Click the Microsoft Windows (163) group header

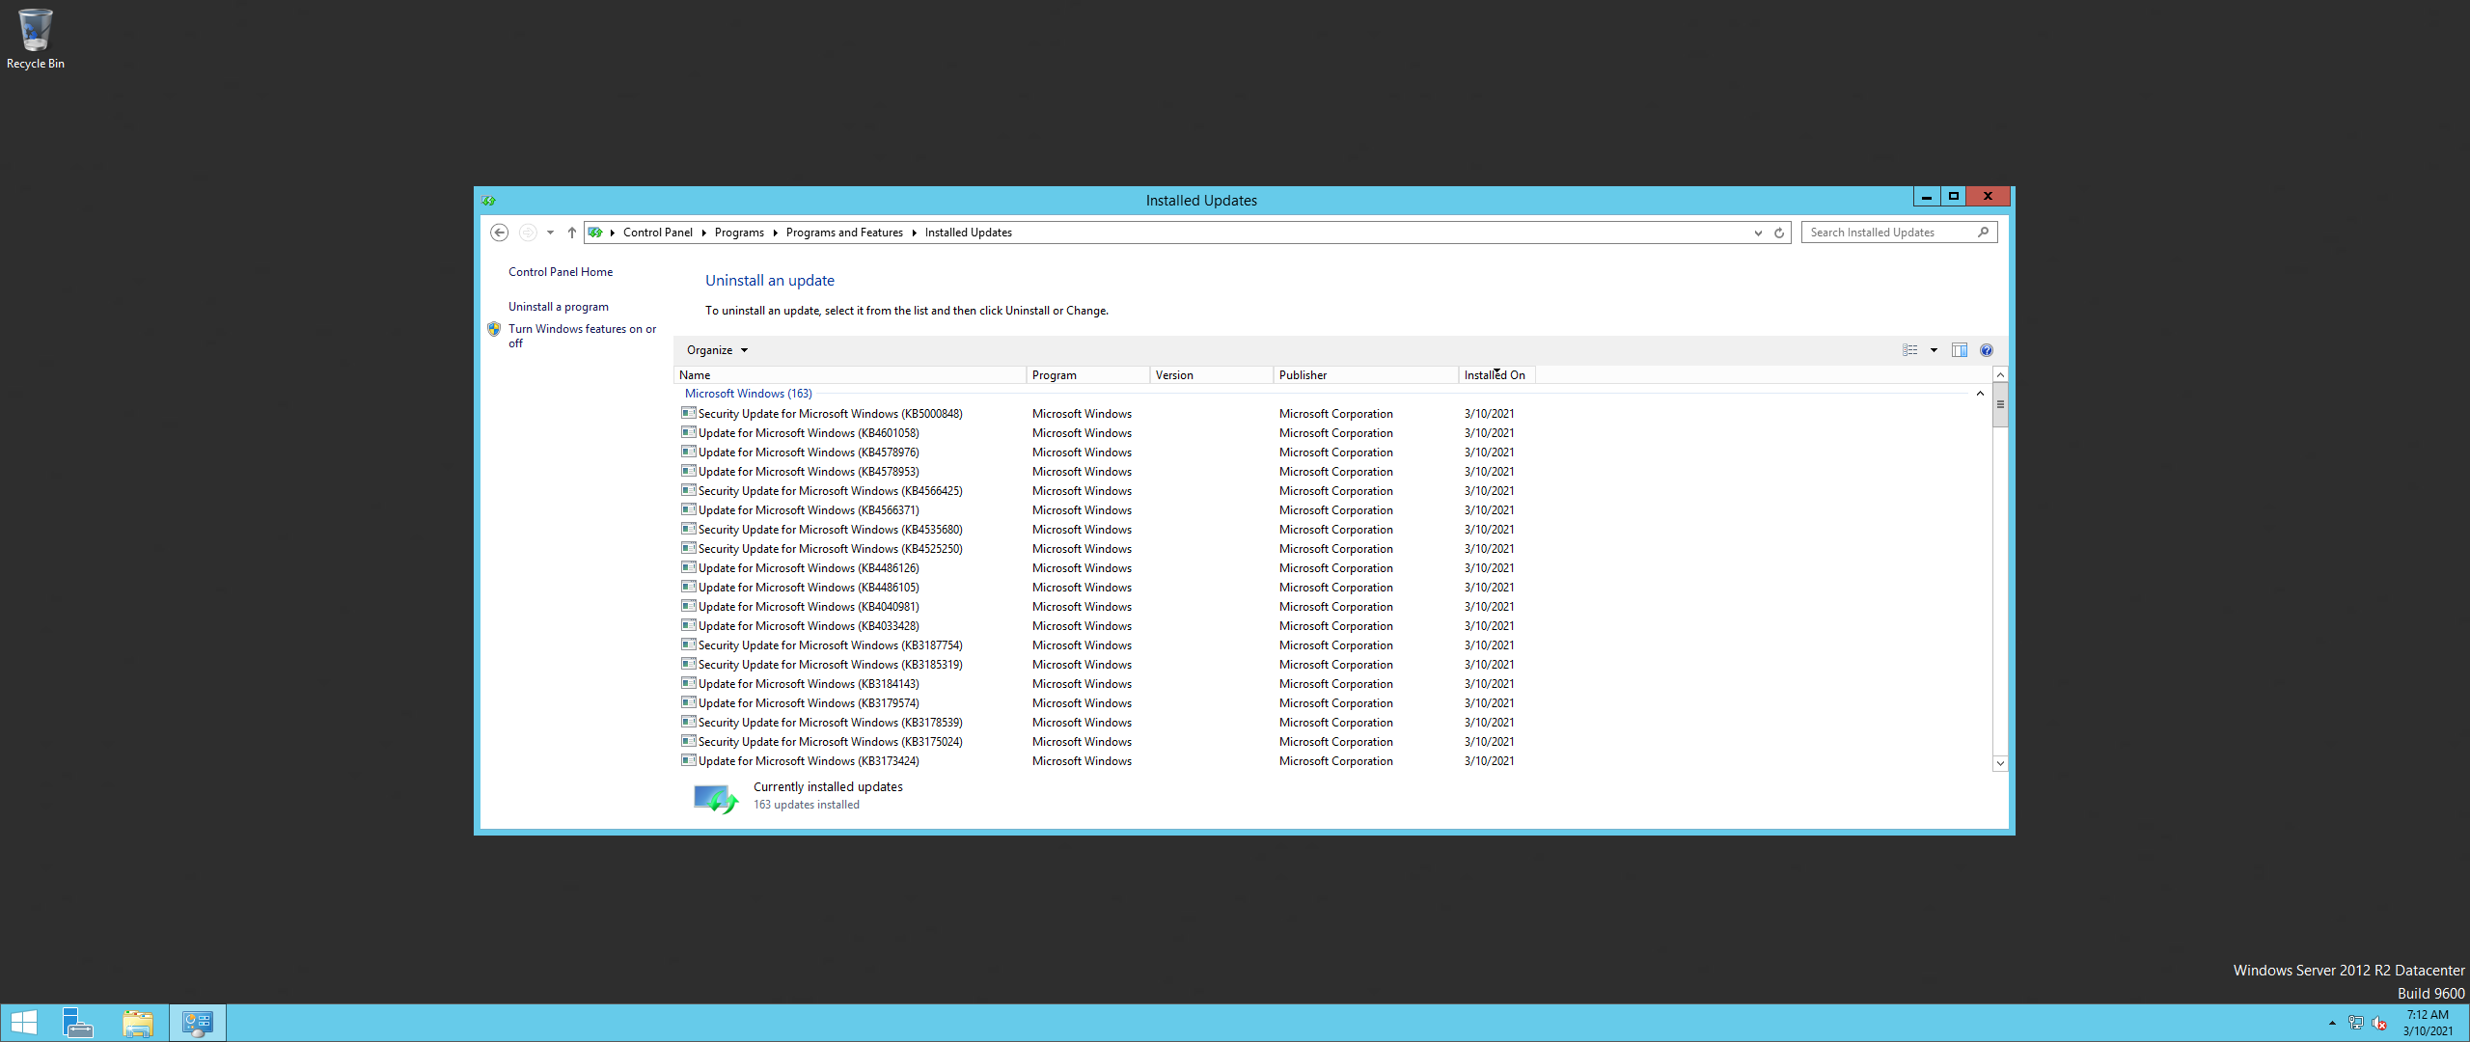pyautogui.click(x=749, y=394)
